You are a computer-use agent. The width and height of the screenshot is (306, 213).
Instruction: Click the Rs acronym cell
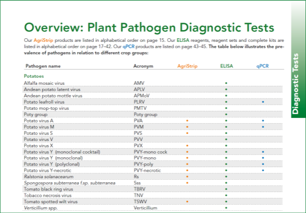point(136,177)
